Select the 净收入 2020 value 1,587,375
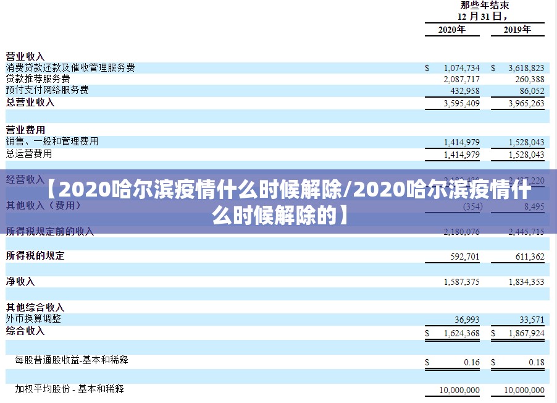This screenshot has height=403, width=557. pyautogui.click(x=461, y=282)
